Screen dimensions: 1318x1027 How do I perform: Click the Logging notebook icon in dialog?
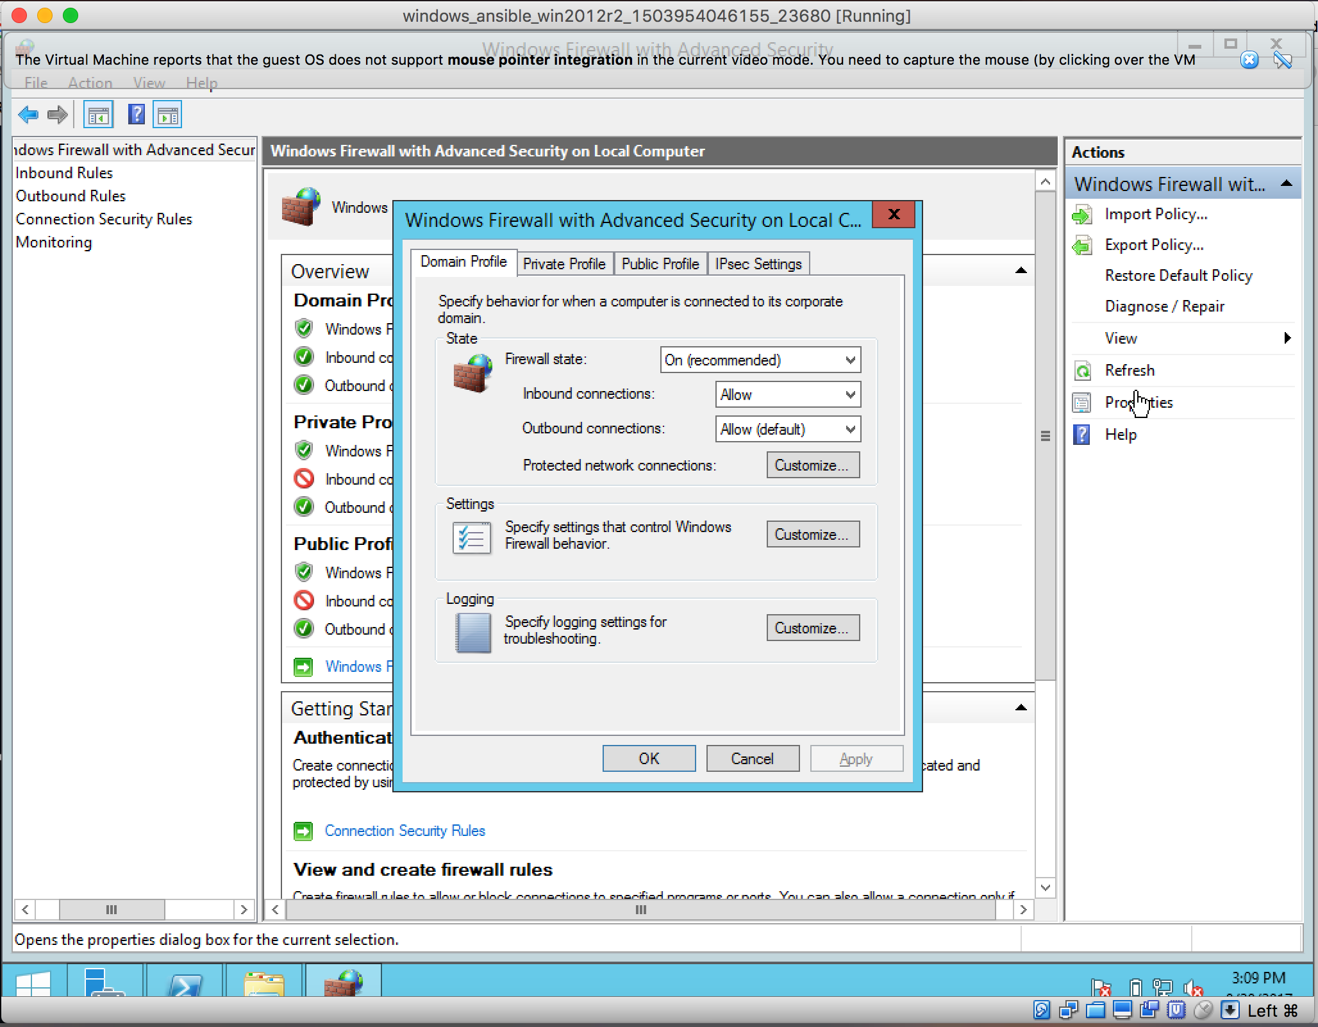coord(473,633)
